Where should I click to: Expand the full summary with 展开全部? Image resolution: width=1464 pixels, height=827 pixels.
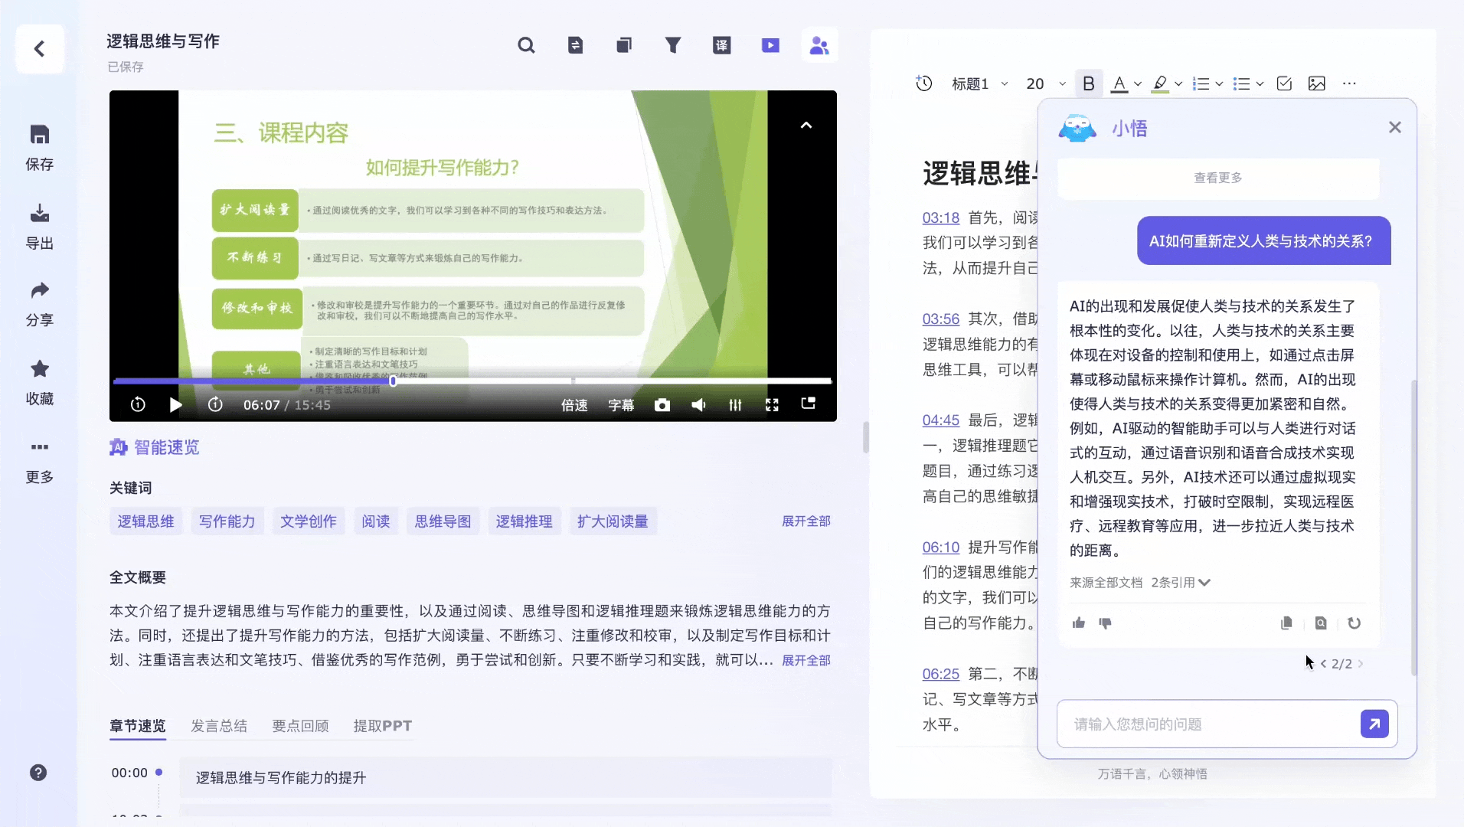point(806,661)
